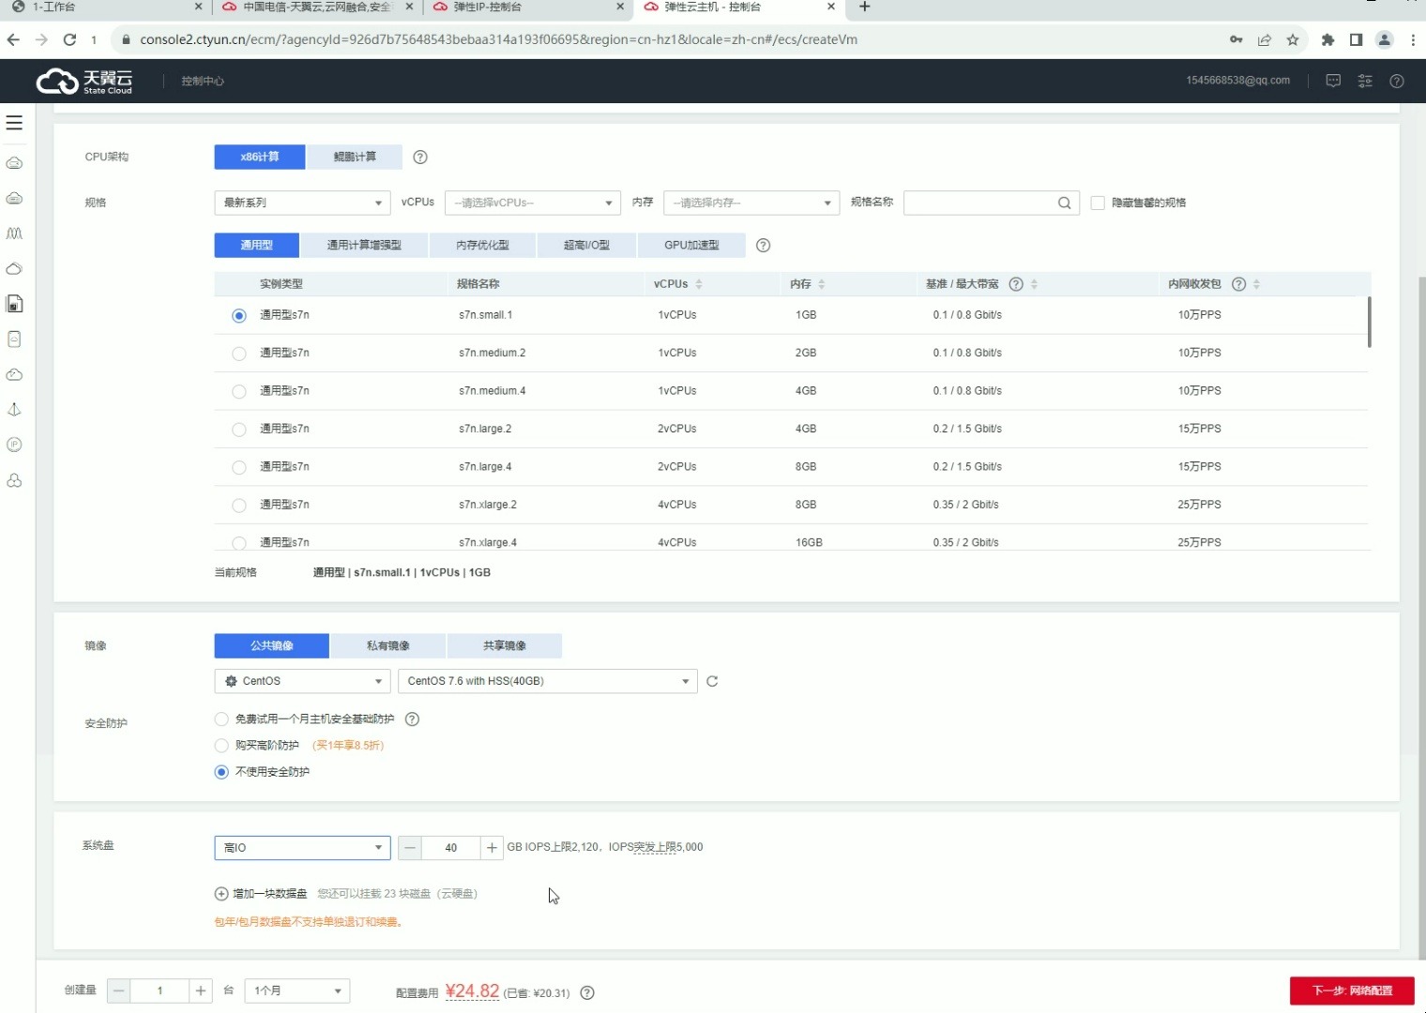This screenshot has height=1013, width=1426.
Task: Select the 购买高阶防护 radio option
Action: [x=221, y=746]
